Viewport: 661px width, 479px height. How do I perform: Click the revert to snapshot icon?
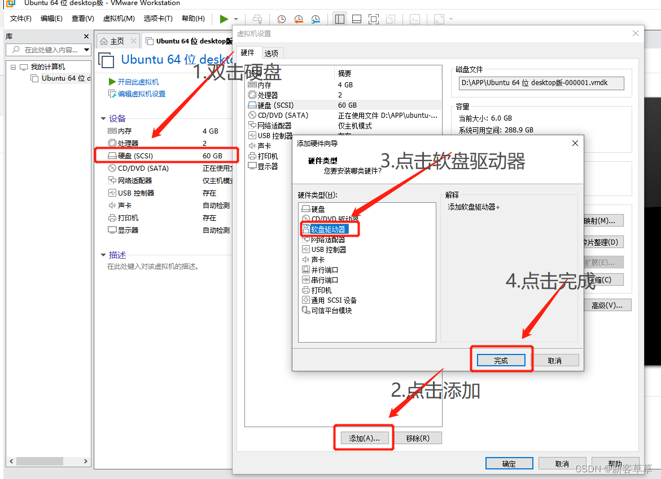pyautogui.click(x=299, y=19)
